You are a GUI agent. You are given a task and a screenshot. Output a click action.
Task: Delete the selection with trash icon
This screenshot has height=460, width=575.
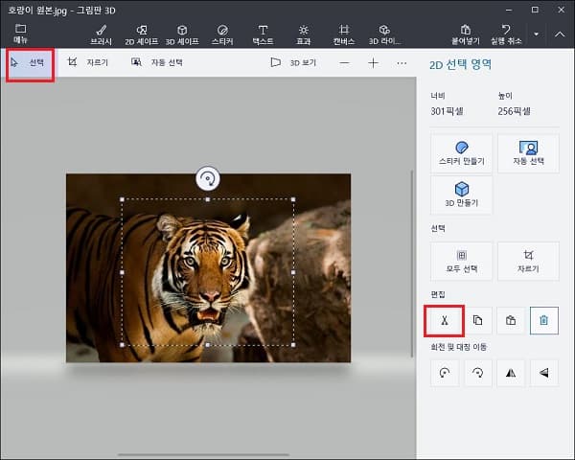[543, 321]
